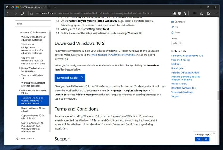Open Windows 10 editions for education customers
The height and width of the screenshot is (150, 223).
click(x=34, y=39)
